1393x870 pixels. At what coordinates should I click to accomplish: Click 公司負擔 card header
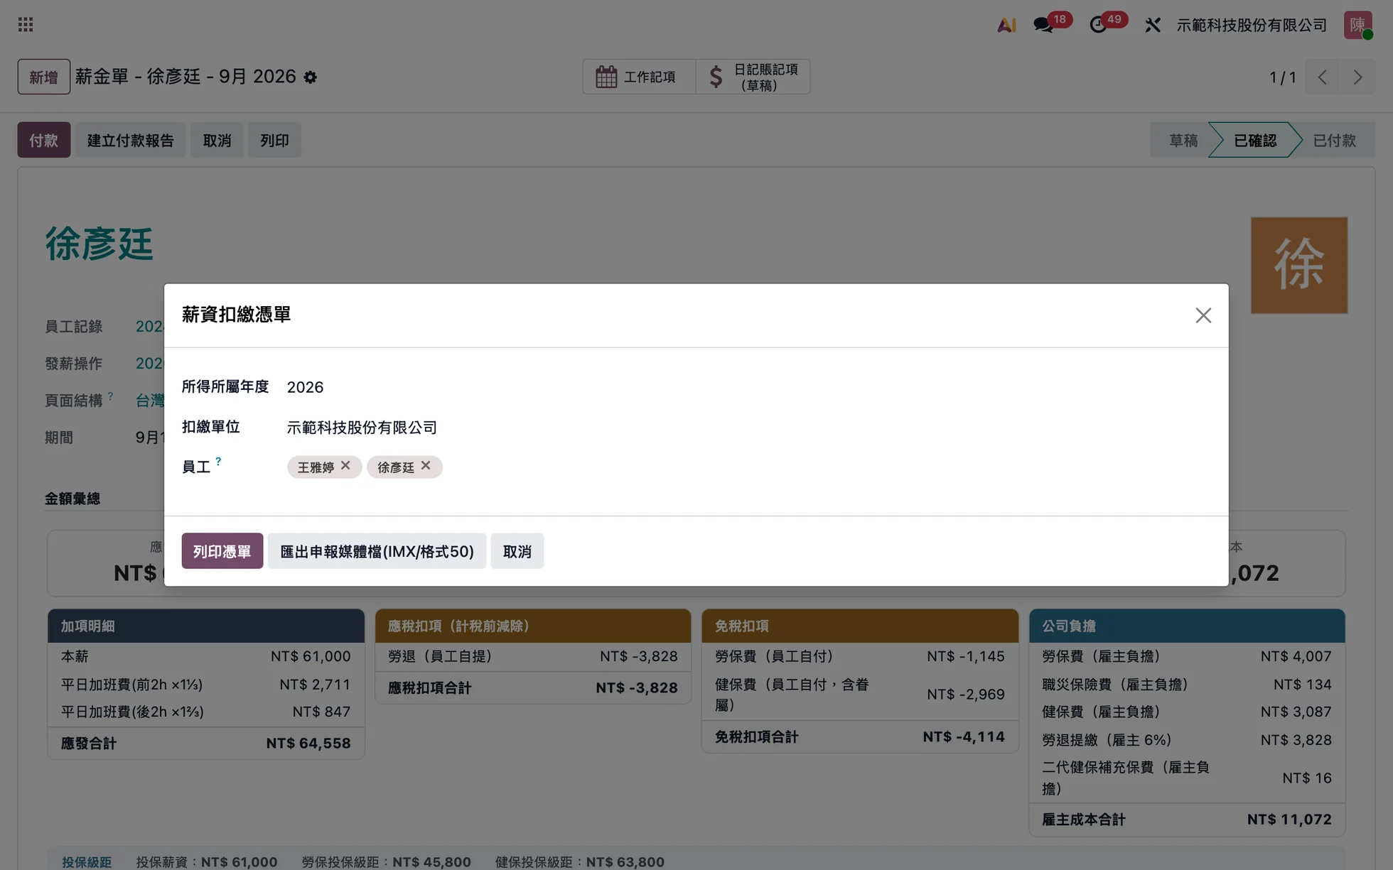[1186, 626]
